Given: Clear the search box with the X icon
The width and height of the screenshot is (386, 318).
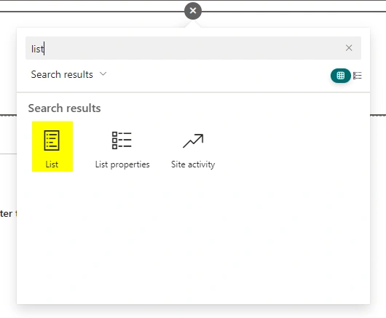Looking at the screenshot, I should [349, 48].
